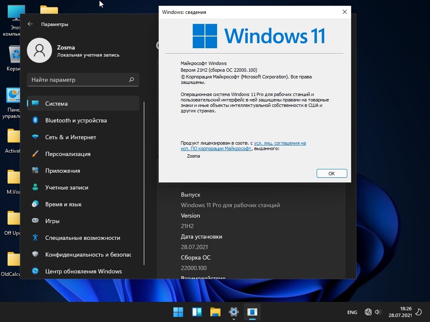This screenshot has height=322, width=430.
Task: Click OK in the Windows сведения dialog
Action: [332, 173]
